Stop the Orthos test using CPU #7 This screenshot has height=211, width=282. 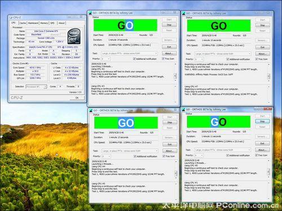(x=262, y=25)
